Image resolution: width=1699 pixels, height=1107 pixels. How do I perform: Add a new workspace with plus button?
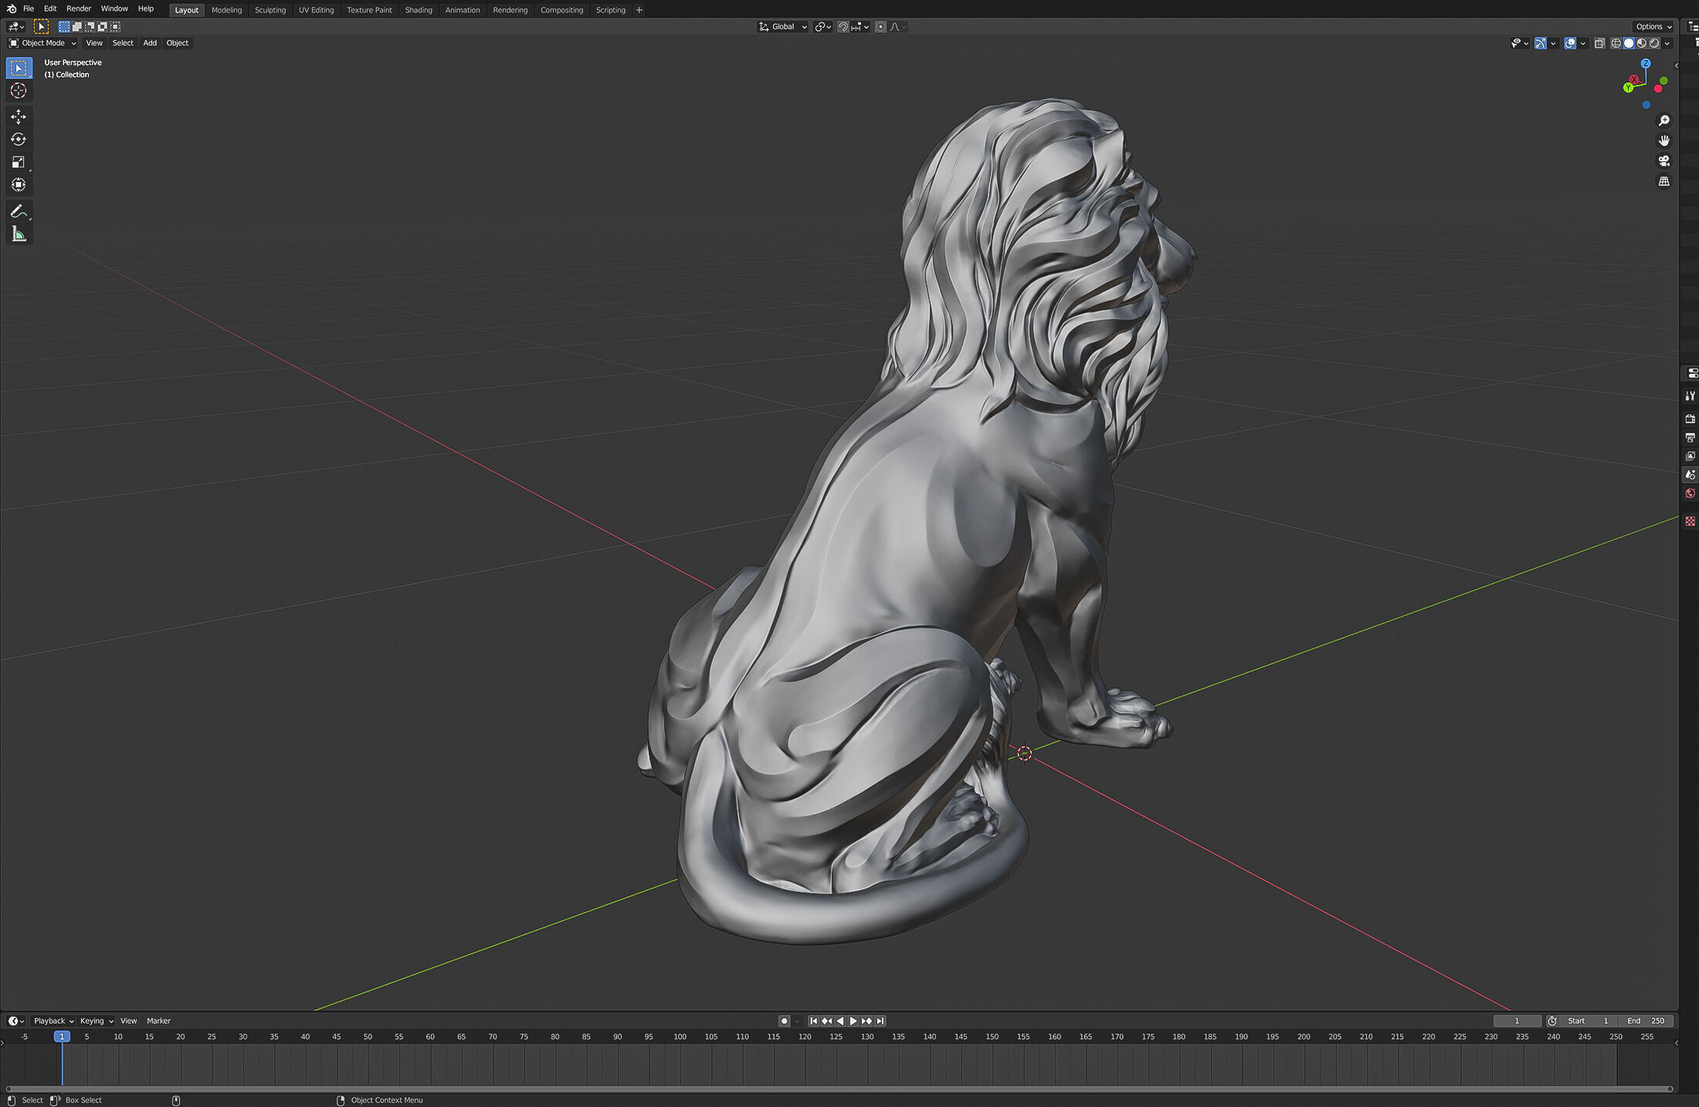click(x=639, y=10)
